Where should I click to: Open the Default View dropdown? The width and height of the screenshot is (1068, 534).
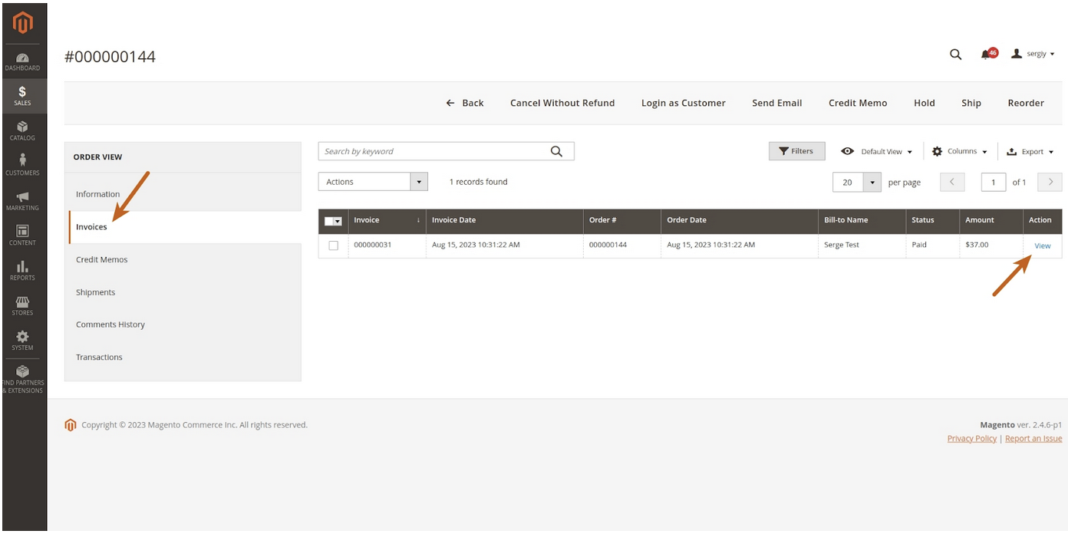coord(877,152)
